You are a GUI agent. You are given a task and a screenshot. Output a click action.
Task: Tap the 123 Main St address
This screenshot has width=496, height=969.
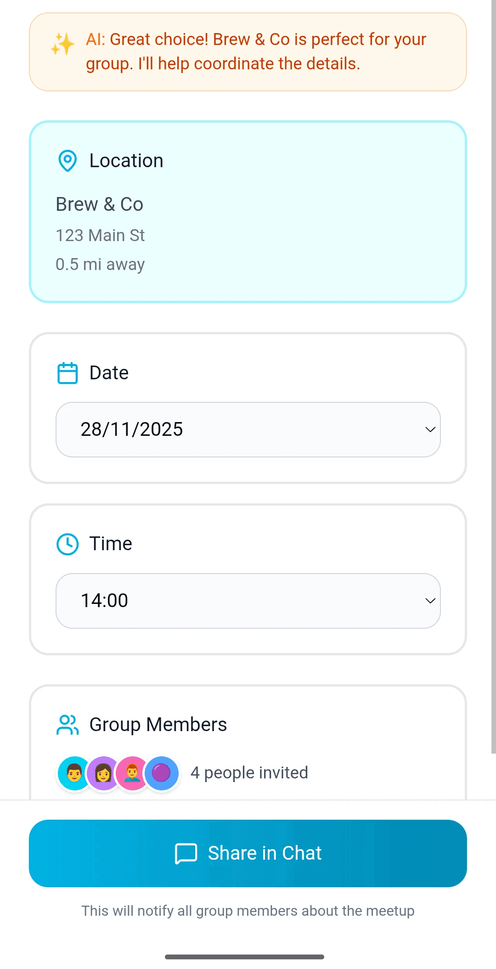pos(100,236)
